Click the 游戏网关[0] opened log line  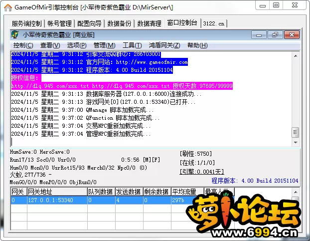point(103,102)
